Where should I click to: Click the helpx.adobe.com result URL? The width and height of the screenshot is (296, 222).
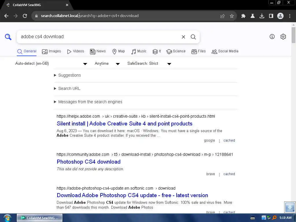point(136,116)
